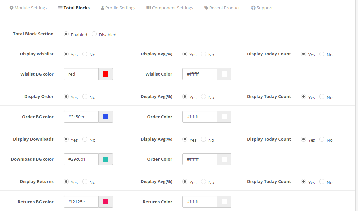This screenshot has height=211, width=358.
Task: Click the list icon on Total Blocks tab
Action: (60, 8)
